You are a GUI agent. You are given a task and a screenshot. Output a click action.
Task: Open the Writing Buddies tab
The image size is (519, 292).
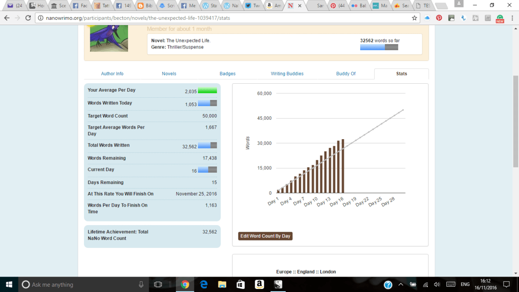point(287,74)
